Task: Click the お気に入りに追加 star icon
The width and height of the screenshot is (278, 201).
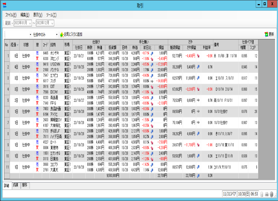Action: 61,34
